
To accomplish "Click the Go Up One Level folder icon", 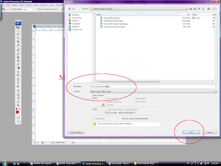I will tap(191, 9).
